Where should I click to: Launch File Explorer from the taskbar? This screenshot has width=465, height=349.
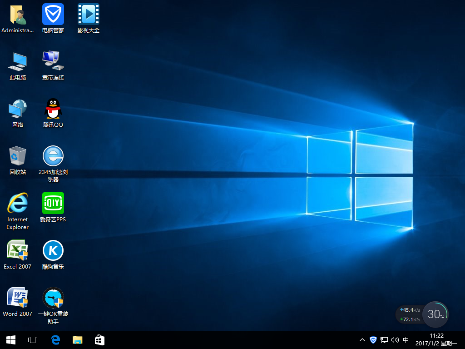[x=78, y=340]
